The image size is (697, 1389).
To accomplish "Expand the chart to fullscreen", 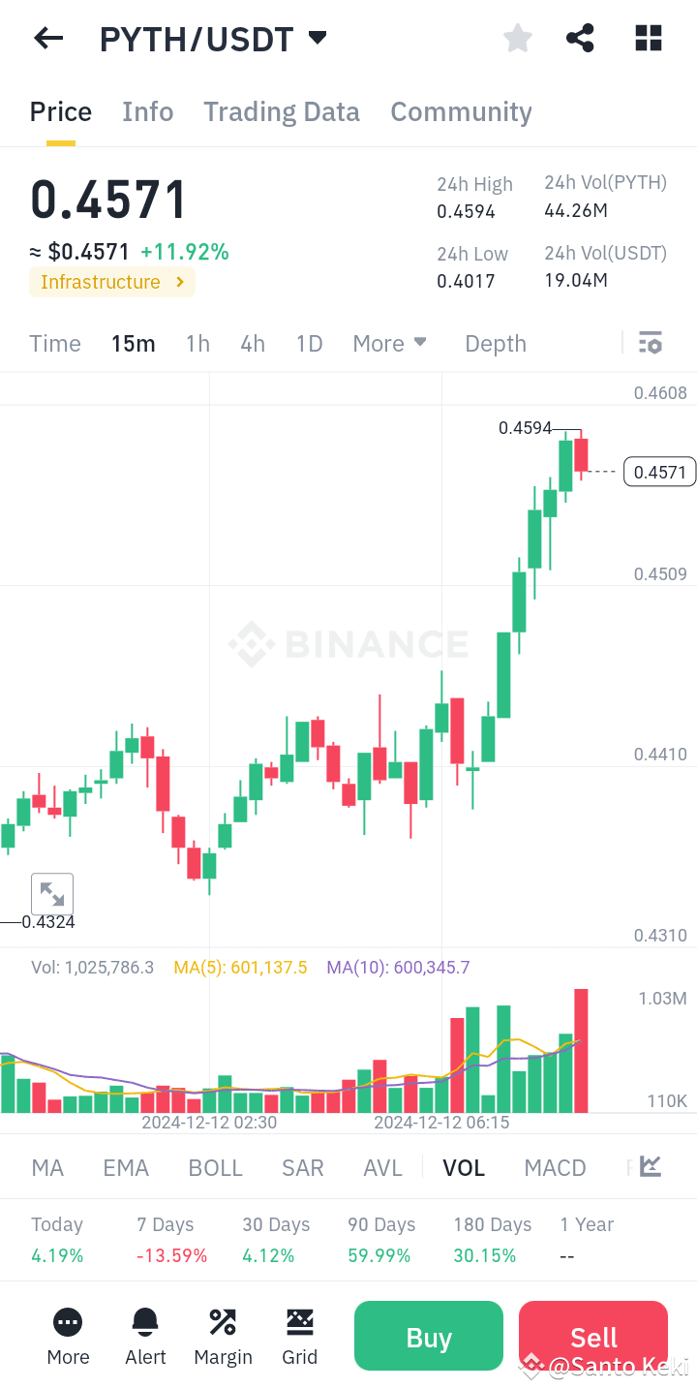I will [52, 893].
